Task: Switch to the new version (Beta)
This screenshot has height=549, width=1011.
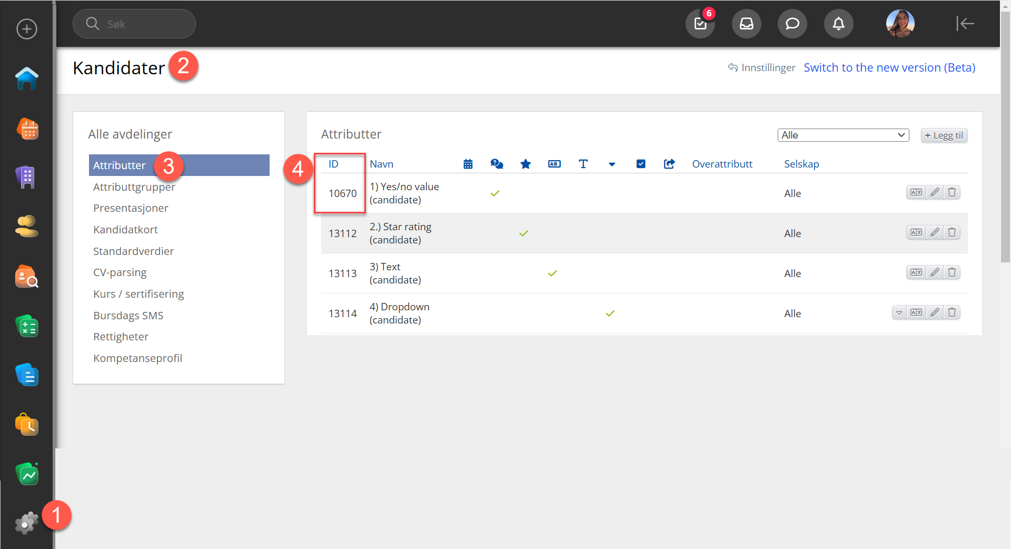Action: pos(889,68)
